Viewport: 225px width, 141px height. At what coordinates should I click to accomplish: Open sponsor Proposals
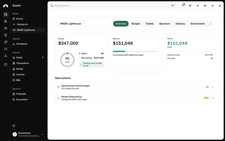28,94
